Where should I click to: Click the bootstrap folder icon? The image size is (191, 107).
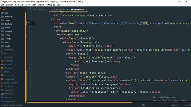tap(2, 17)
